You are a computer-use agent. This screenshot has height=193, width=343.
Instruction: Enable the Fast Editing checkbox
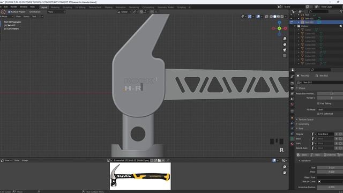(318, 103)
